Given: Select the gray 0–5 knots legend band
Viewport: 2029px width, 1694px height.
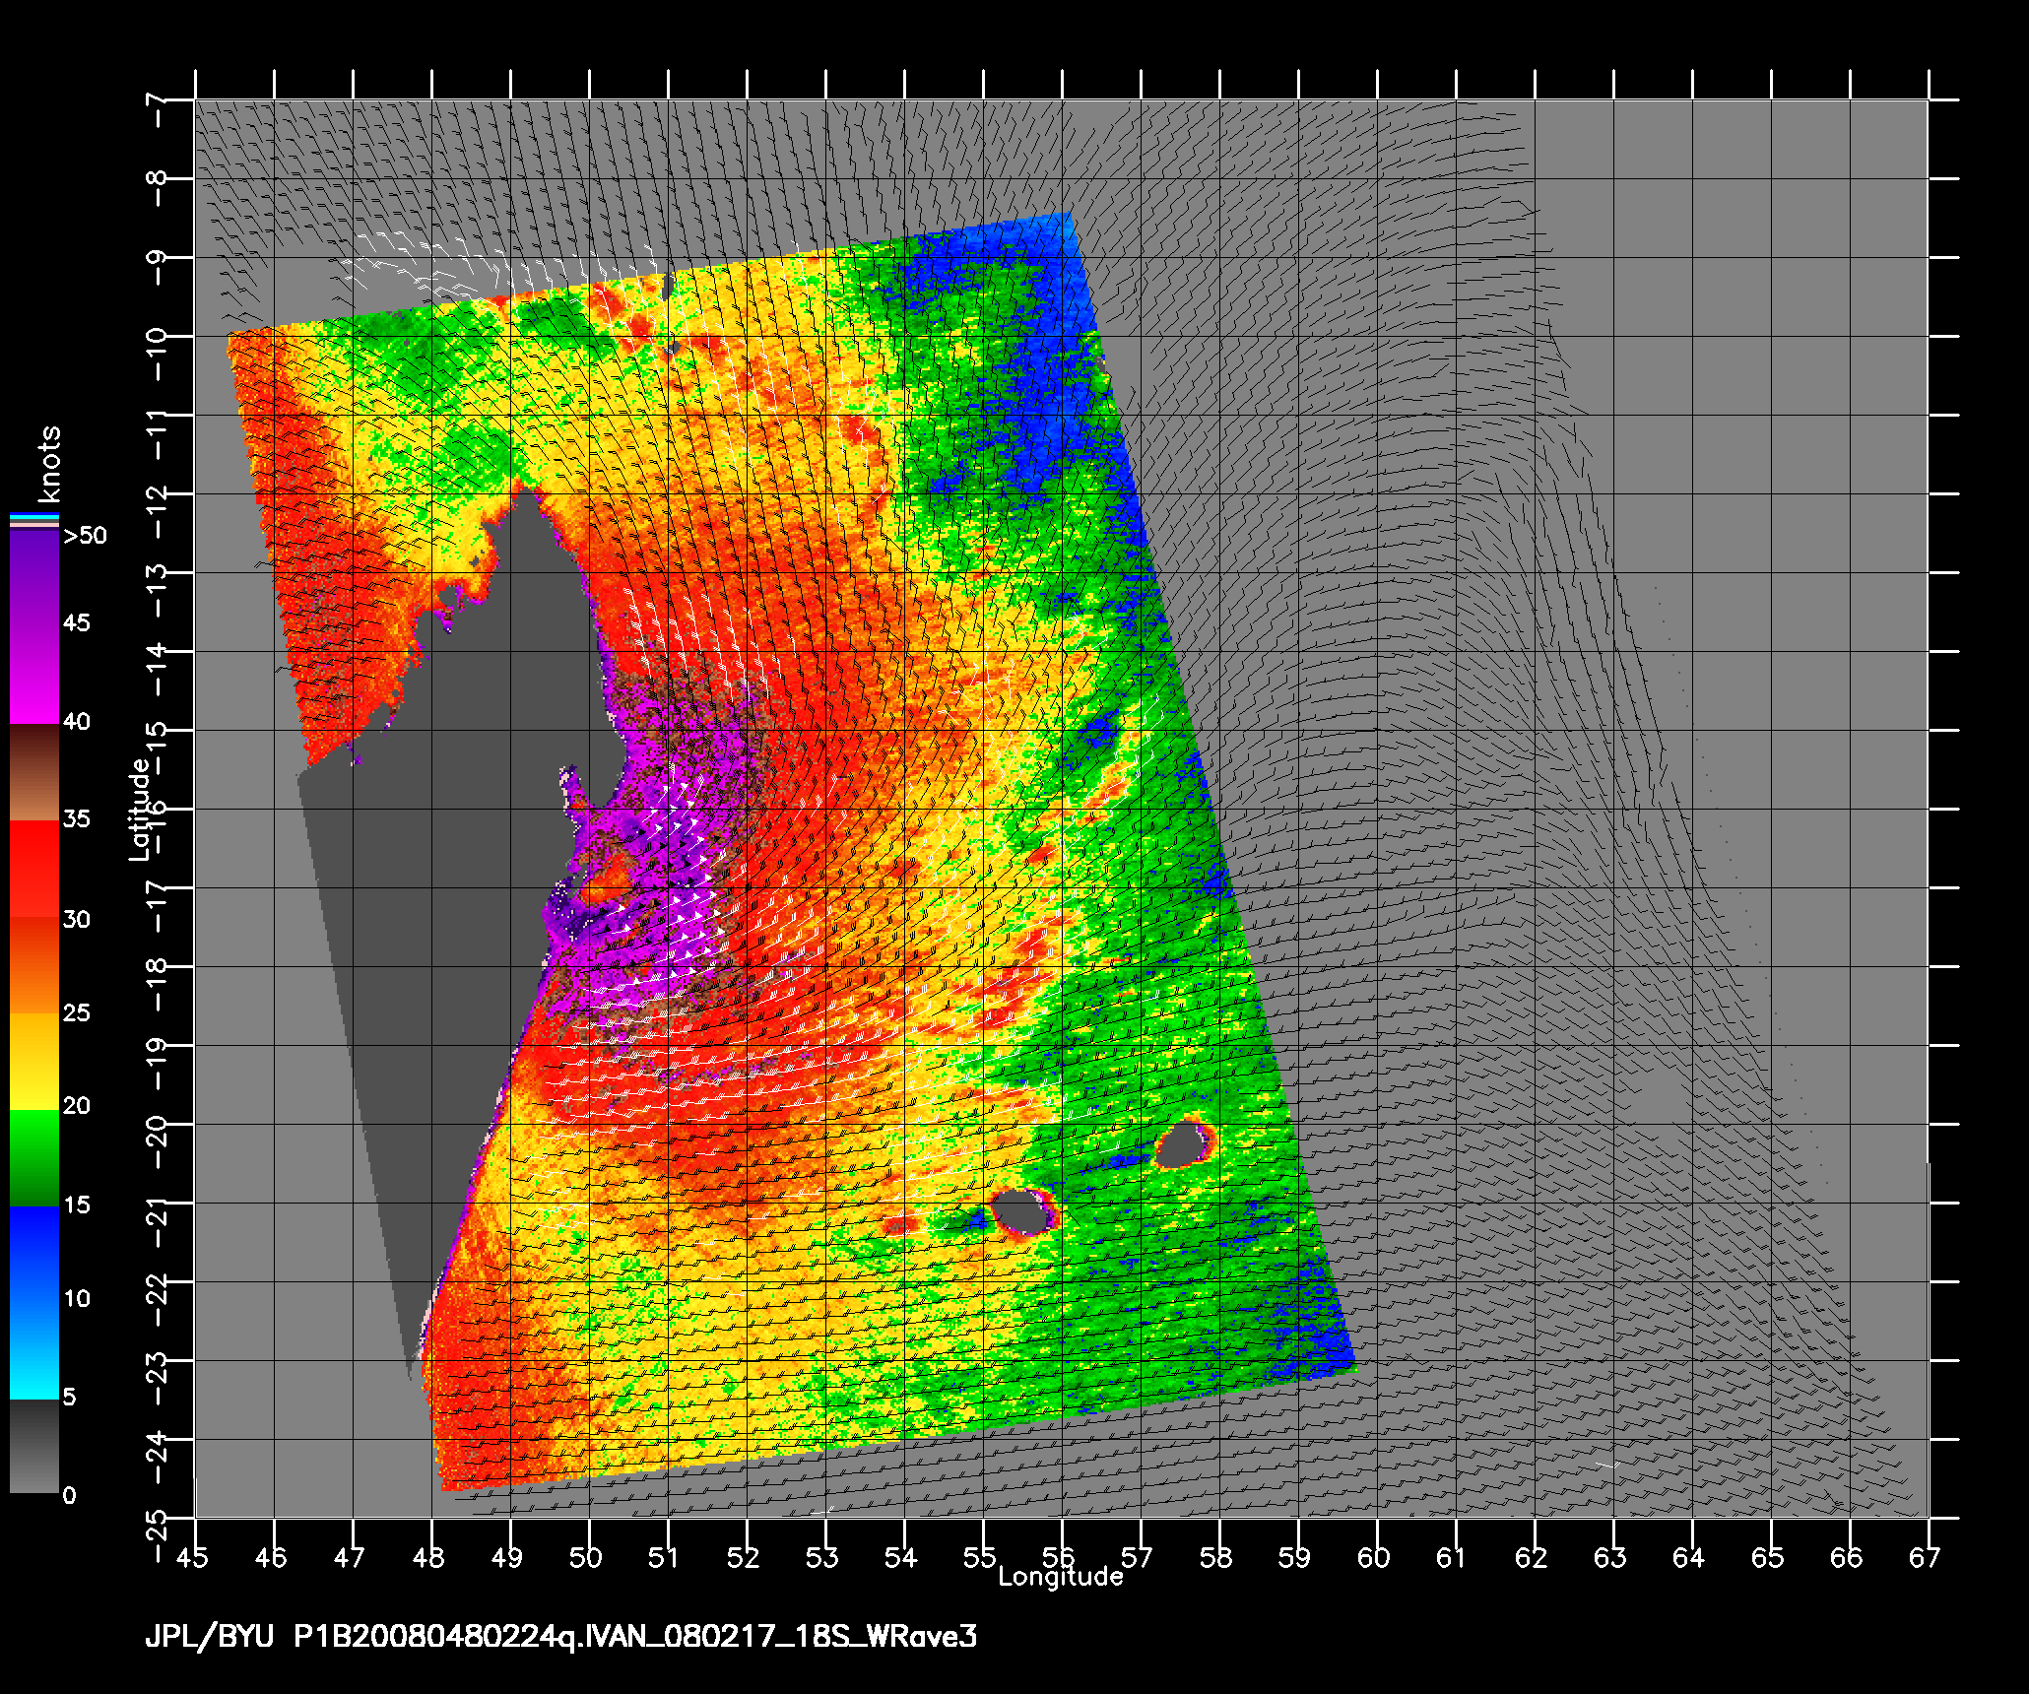Looking at the screenshot, I should click(x=34, y=1446).
